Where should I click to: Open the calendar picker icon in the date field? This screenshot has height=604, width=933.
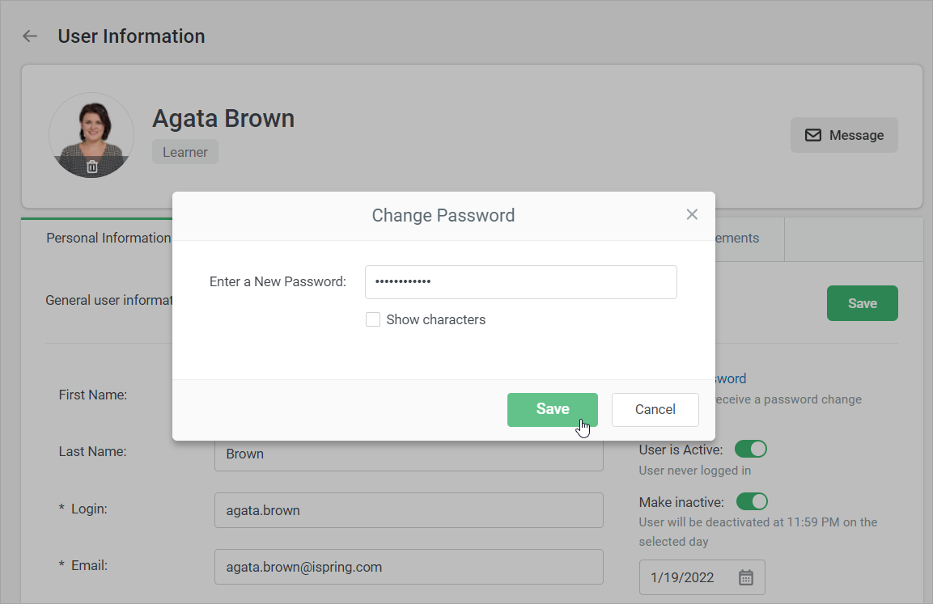746,577
